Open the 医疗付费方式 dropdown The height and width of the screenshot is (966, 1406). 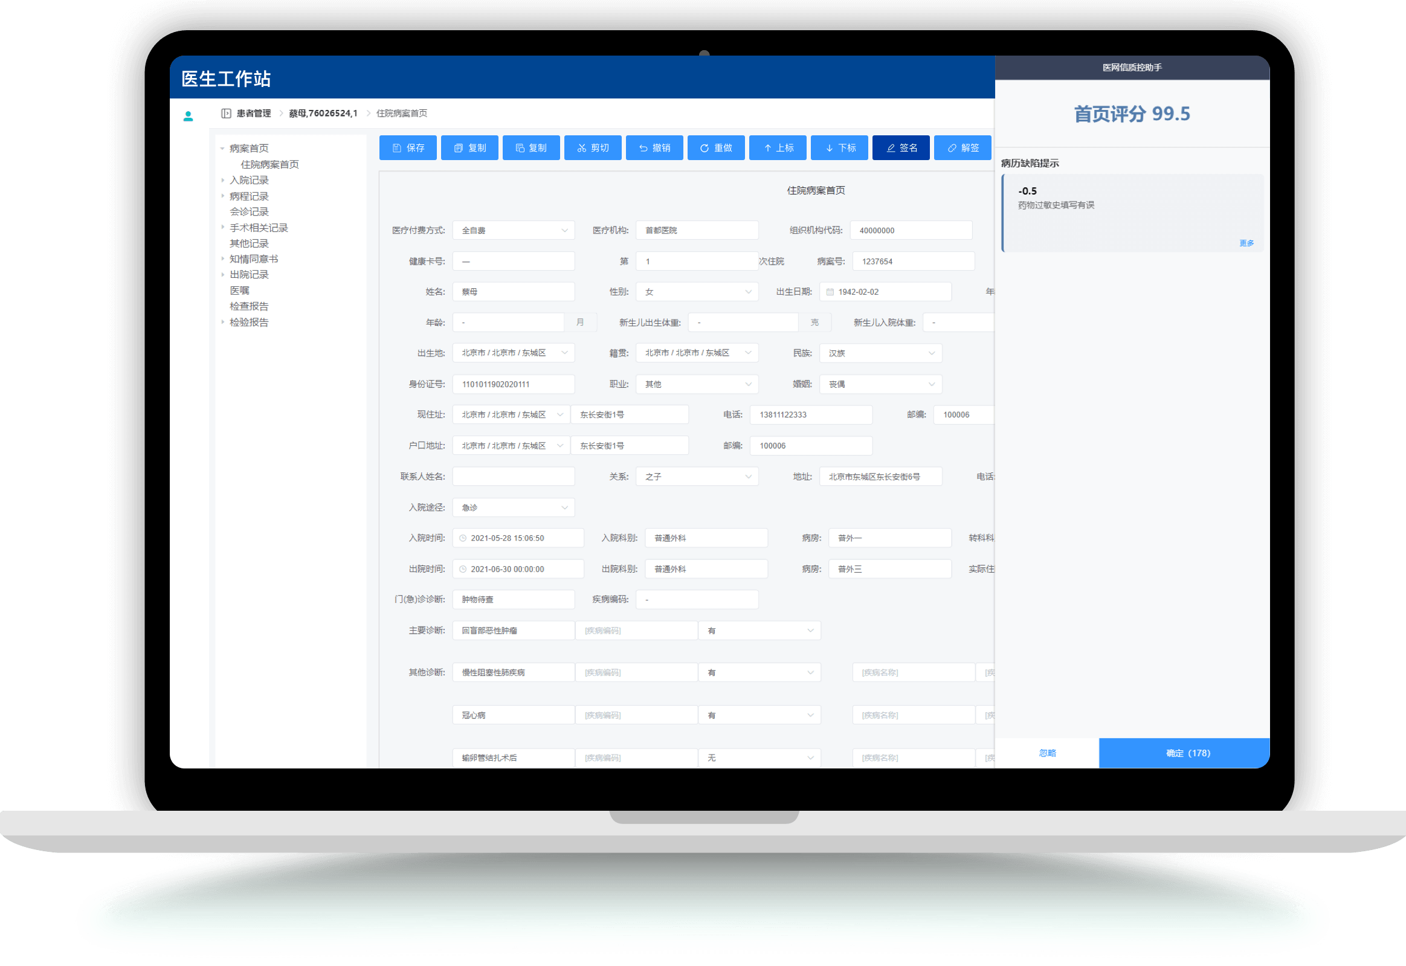[513, 230]
